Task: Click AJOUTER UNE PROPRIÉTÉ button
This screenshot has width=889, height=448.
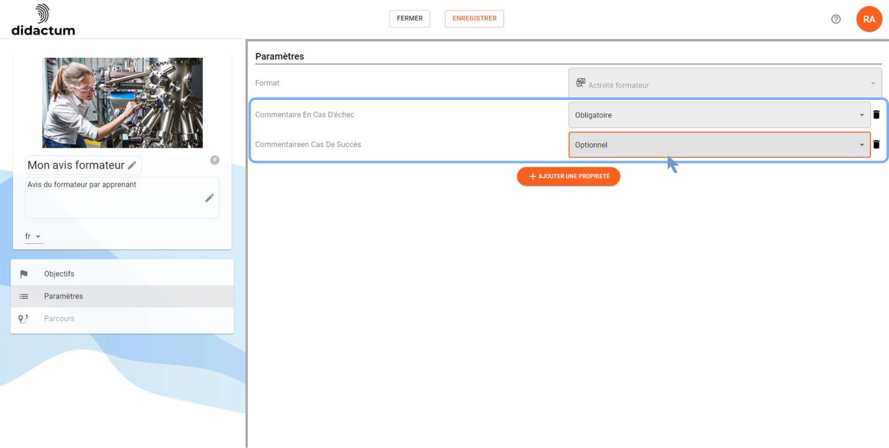Action: (x=568, y=176)
